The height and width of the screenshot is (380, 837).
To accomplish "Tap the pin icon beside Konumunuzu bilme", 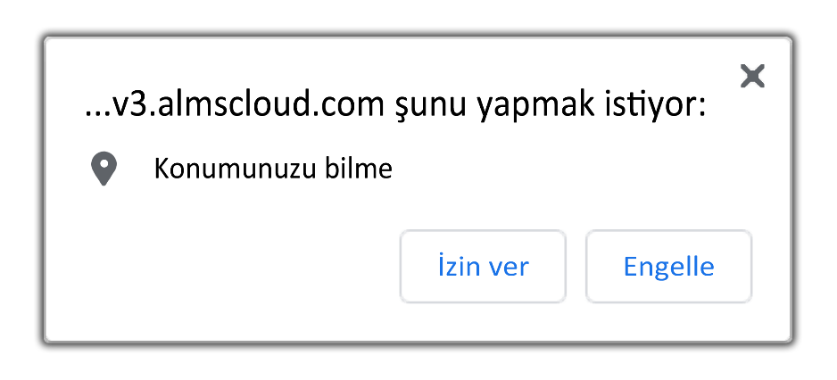I will tap(104, 169).
